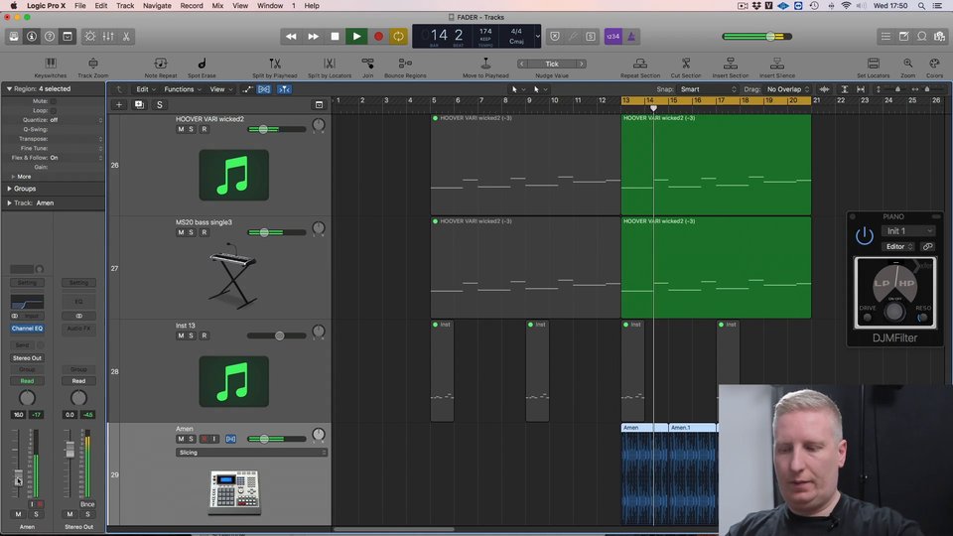Click the Colors toolbar icon

tap(934, 64)
